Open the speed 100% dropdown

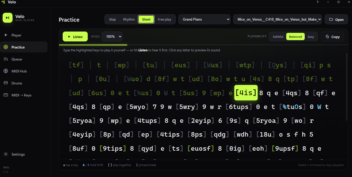click(x=112, y=37)
